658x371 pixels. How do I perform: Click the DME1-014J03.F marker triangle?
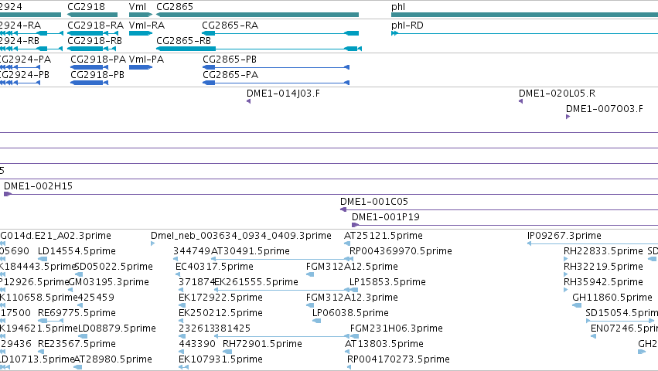pyautogui.click(x=248, y=101)
